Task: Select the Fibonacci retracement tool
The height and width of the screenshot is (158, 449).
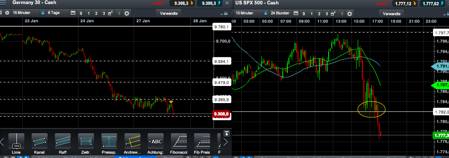Action: (179, 141)
